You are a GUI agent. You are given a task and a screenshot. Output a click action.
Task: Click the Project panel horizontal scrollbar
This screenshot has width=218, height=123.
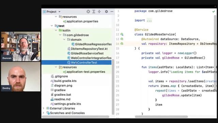pyautogui.click(x=76, y=117)
